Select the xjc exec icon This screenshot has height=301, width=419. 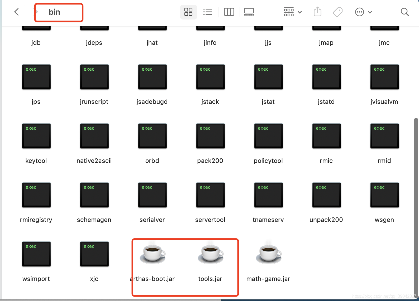[94, 254]
